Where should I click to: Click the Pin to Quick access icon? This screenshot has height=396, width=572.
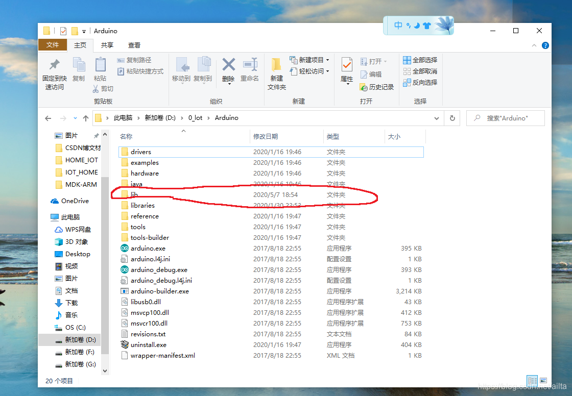point(55,64)
